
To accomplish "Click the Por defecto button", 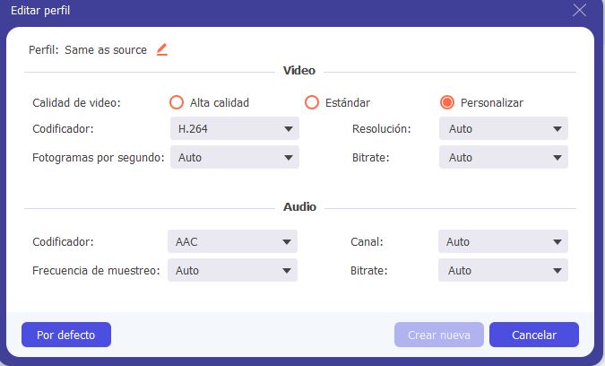I will [66, 335].
